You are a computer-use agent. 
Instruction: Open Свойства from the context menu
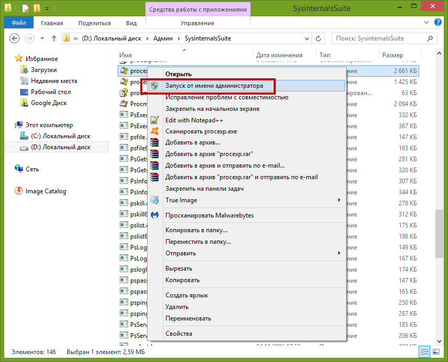click(x=246, y=334)
